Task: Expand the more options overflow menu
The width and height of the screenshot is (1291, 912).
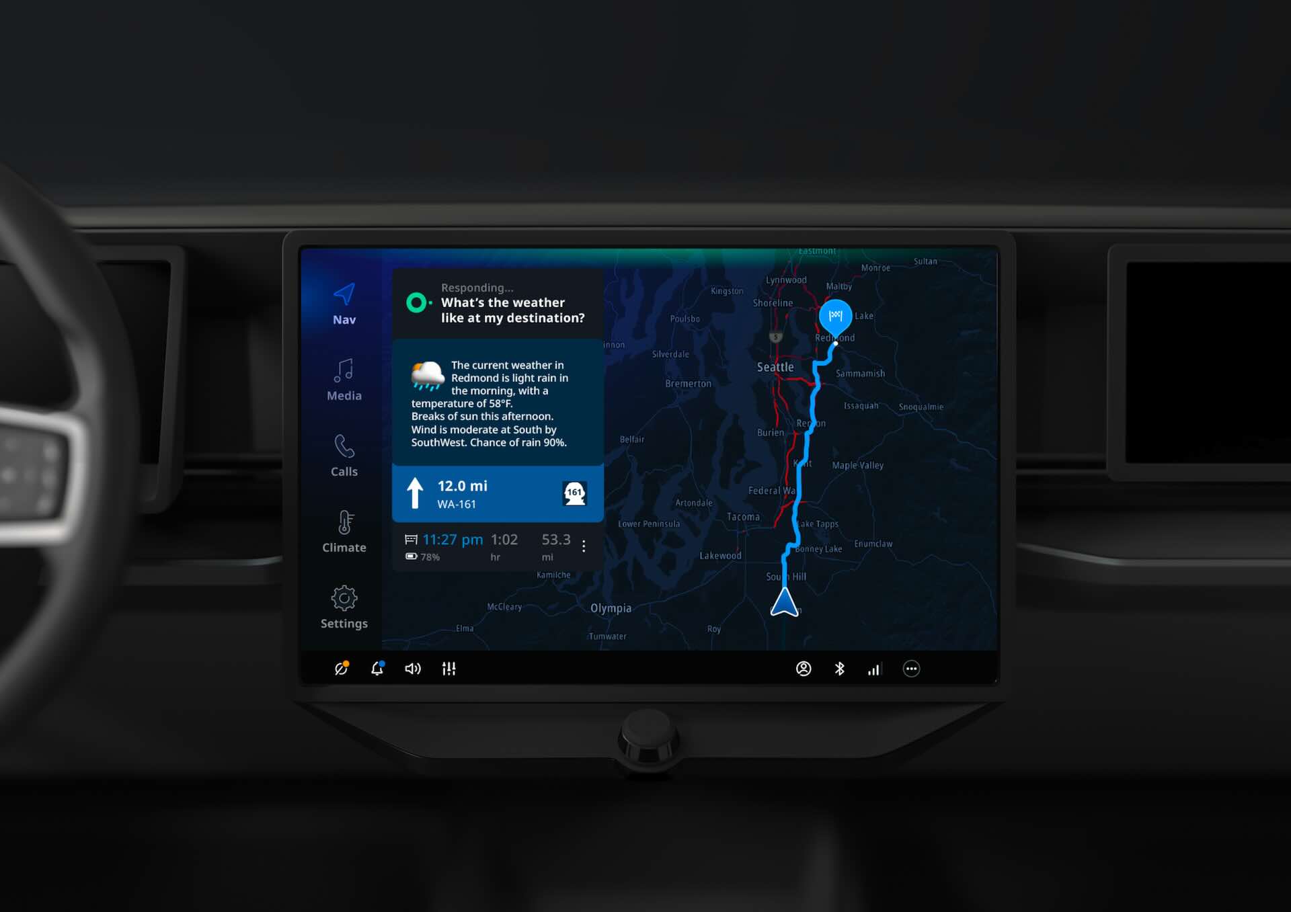Action: click(x=910, y=667)
